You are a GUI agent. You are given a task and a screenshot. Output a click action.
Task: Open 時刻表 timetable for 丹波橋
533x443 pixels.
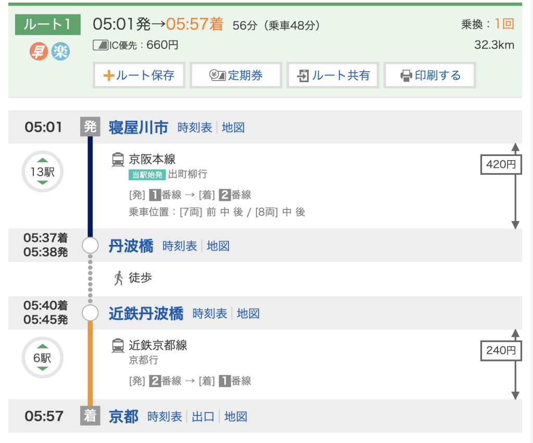[180, 246]
